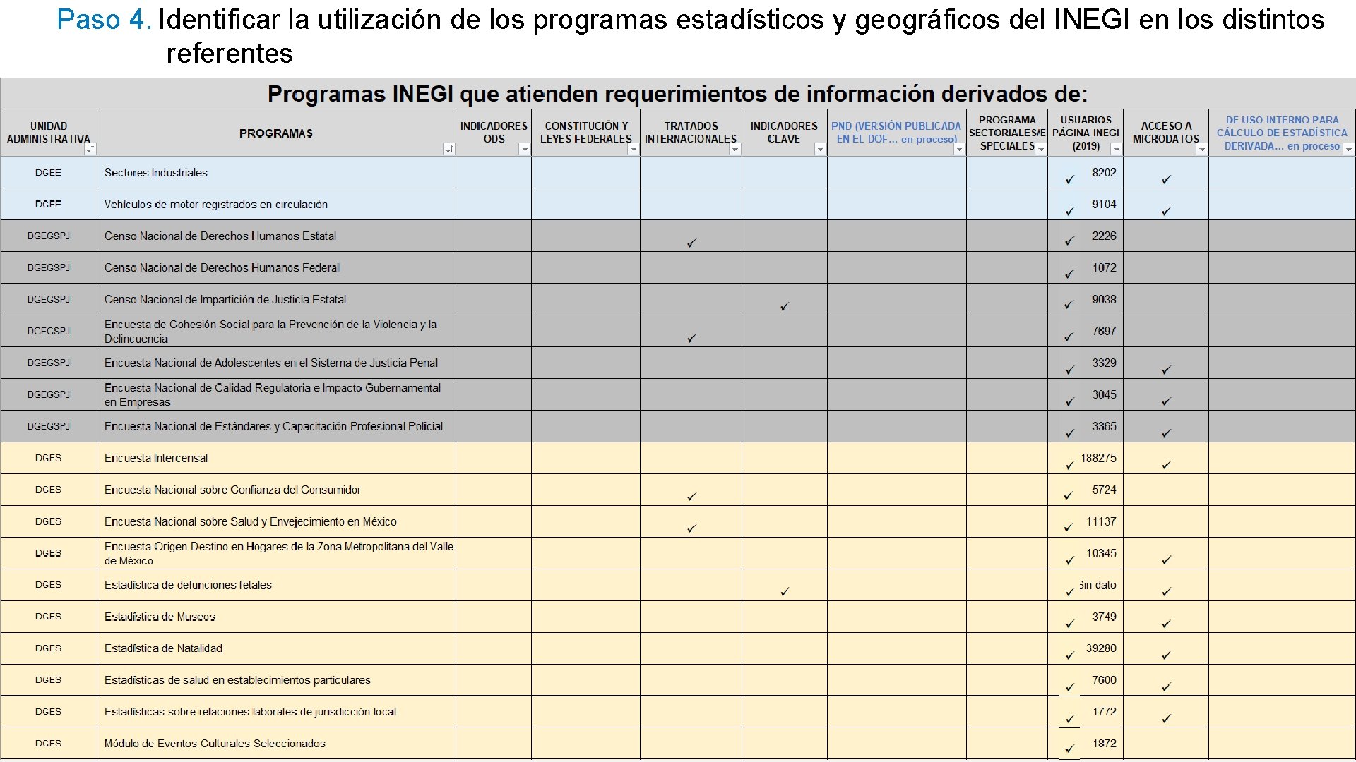
Task: Click the PND versión publicada column header
Action: (896, 132)
